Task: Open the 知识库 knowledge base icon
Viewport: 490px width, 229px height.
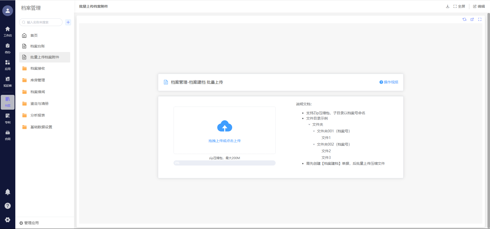Action: [8, 82]
